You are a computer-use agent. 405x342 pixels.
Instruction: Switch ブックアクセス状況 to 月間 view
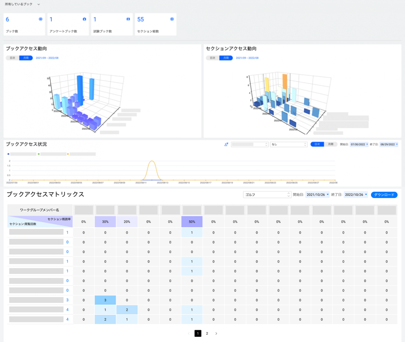(330, 144)
